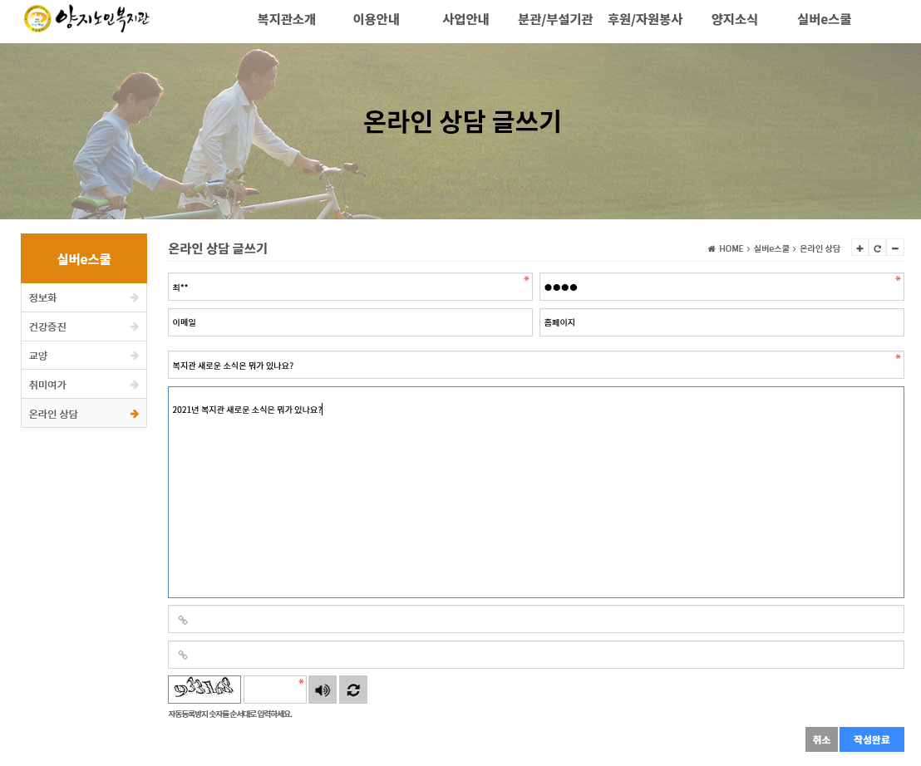This screenshot has height=766, width=921.
Task: Focus the first link URL field
Action: [535, 619]
